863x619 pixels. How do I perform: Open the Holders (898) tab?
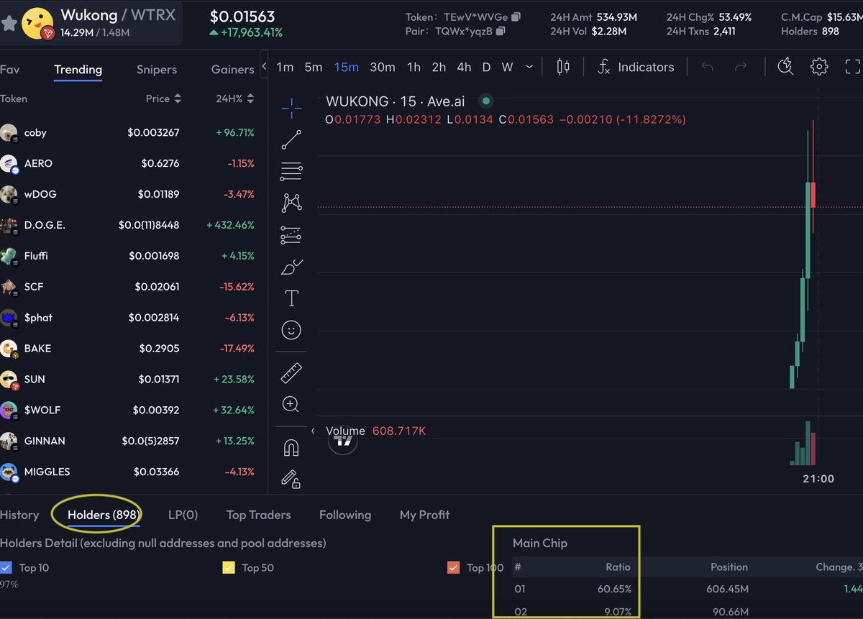pyautogui.click(x=104, y=515)
